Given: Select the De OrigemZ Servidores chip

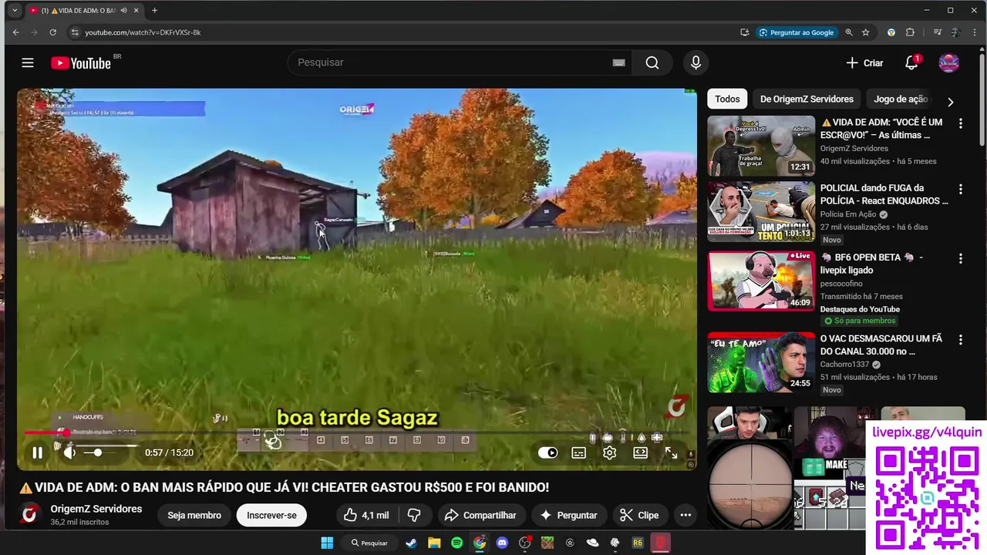Looking at the screenshot, I should click(807, 99).
